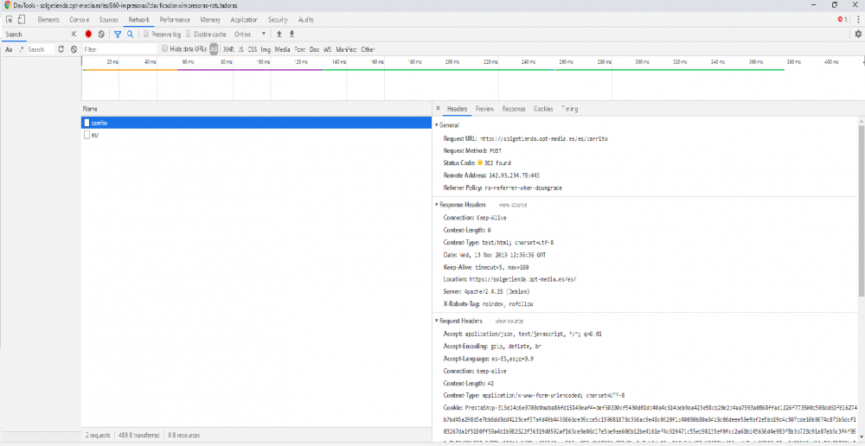865x446 pixels.
Task: Close the Search drawer with X
Action: 74,35
